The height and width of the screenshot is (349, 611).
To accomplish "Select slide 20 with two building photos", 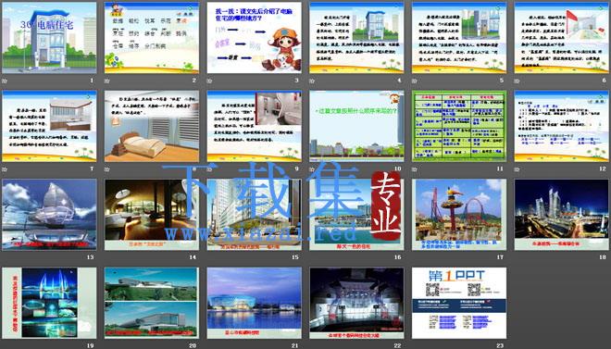I will [x=152, y=303].
